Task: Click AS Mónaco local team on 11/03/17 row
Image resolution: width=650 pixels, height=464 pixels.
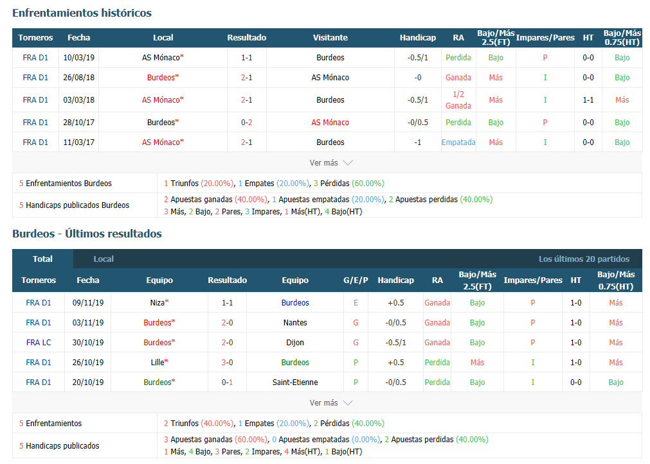Action: [163, 142]
